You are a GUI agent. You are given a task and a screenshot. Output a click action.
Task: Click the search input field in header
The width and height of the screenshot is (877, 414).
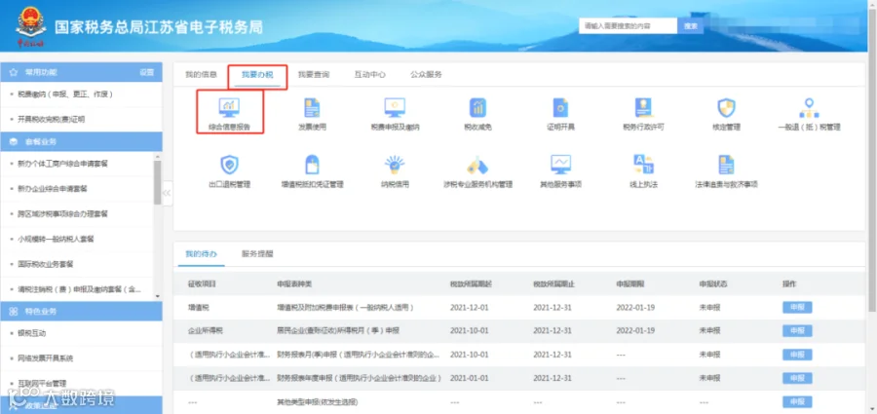click(x=628, y=26)
